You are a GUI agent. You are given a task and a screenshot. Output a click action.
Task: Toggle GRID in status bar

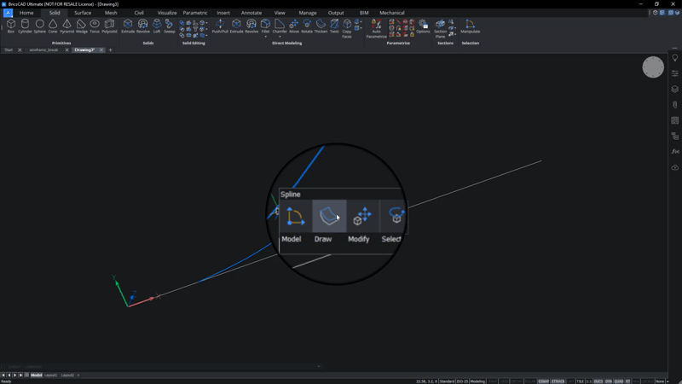coord(504,381)
